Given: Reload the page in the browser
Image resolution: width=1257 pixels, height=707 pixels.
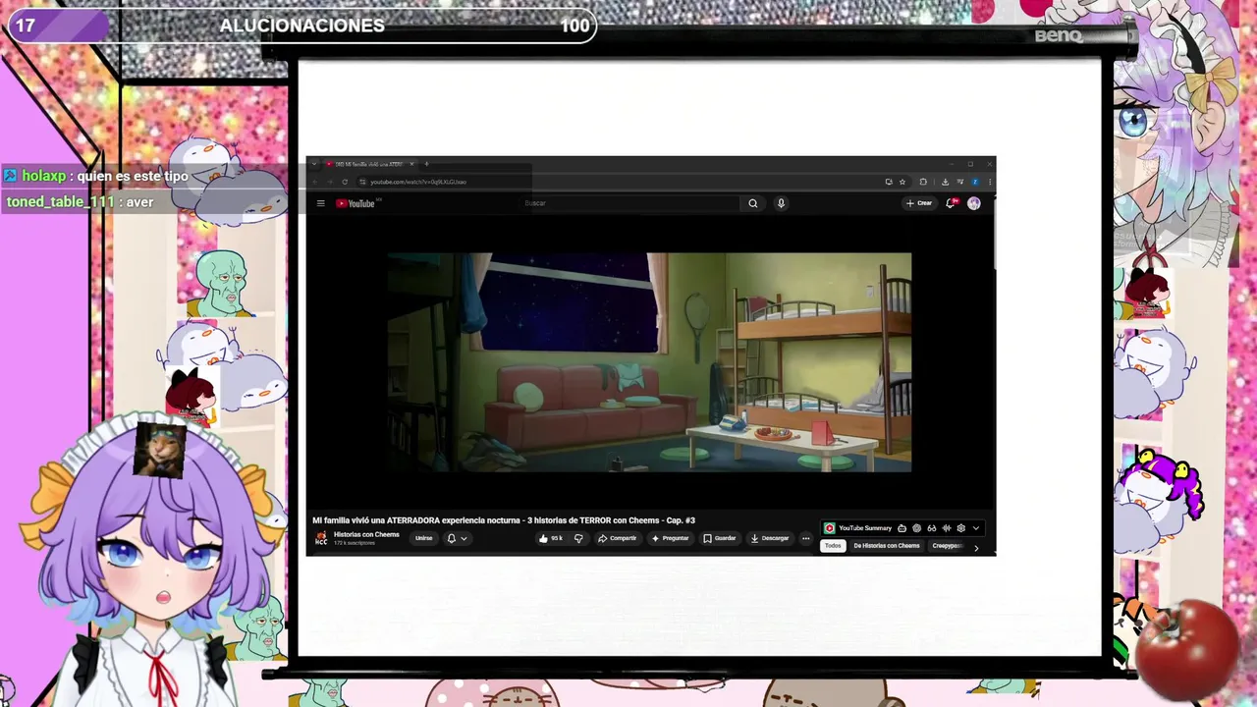Looking at the screenshot, I should 345,182.
